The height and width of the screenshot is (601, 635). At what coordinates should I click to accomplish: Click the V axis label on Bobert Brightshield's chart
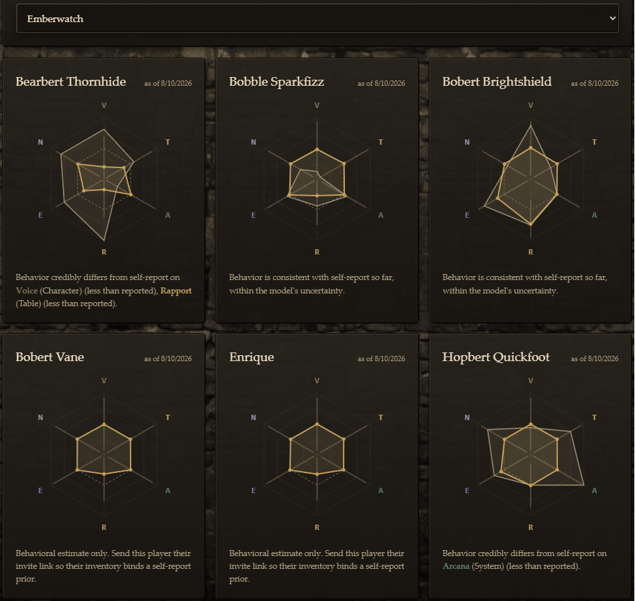(531, 105)
